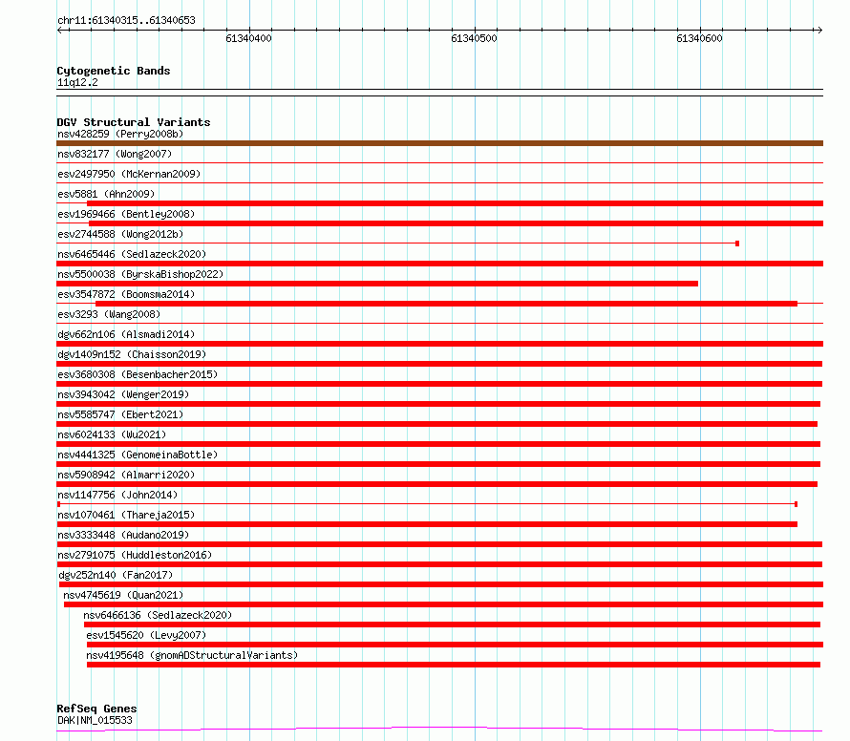Open nsv2791075 (Huddleston2016) variant label
The width and height of the screenshot is (850, 741).
click(135, 555)
